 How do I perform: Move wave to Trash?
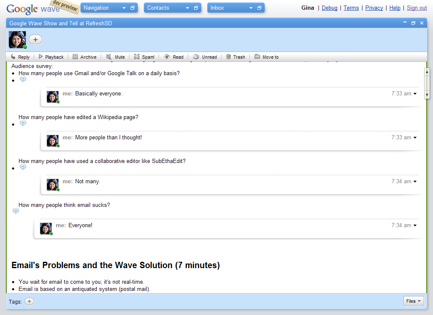coord(236,57)
